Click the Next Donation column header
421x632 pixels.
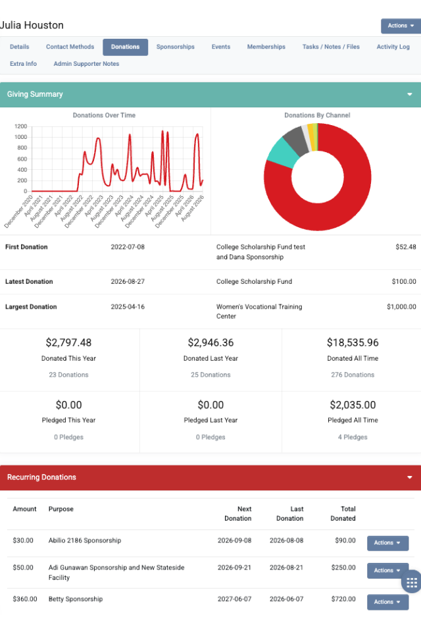point(237,514)
